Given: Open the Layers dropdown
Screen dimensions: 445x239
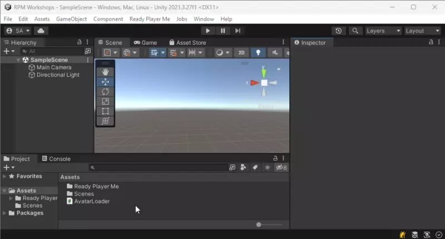Looking at the screenshot, I should click(383, 31).
